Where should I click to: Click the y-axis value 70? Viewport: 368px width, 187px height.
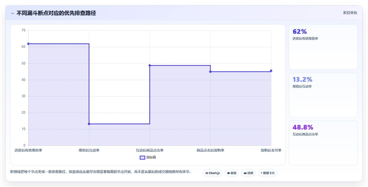[x=24, y=30]
